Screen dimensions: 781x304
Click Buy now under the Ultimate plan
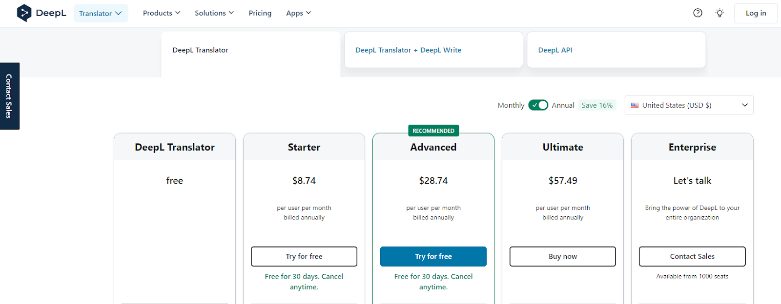(x=562, y=256)
